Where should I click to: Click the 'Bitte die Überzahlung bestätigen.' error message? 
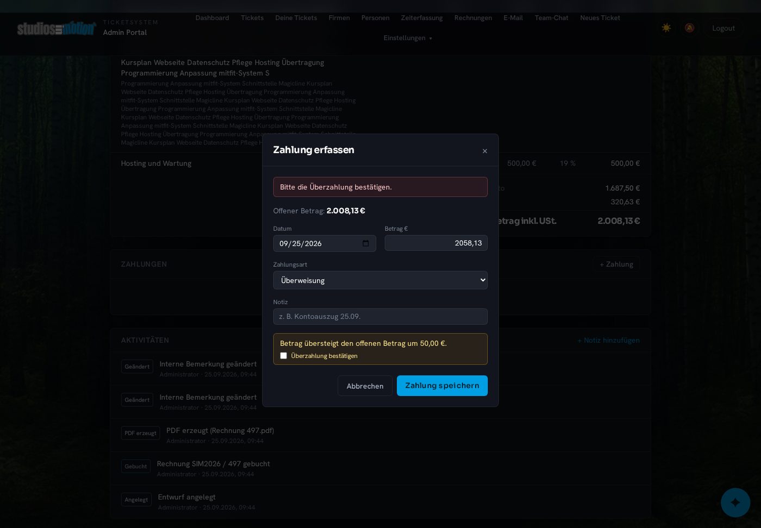click(x=380, y=187)
